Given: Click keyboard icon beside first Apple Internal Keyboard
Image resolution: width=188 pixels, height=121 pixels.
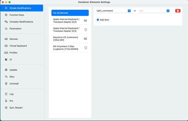Looking at the screenshot, I should pos(85,21).
